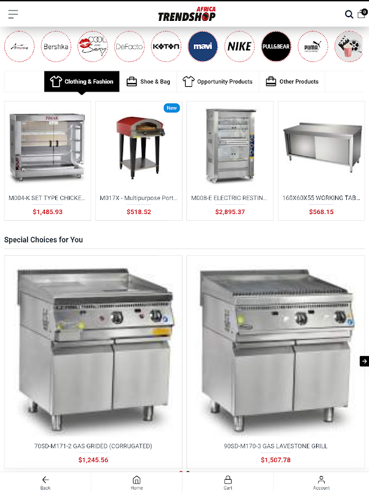
Task: Open the PULL&BEAR brand icon
Action: pyautogui.click(x=276, y=47)
